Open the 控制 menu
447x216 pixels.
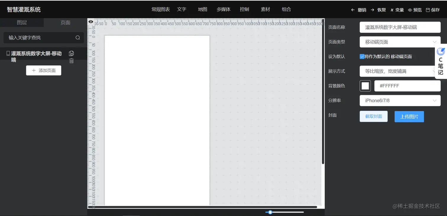[244, 9]
